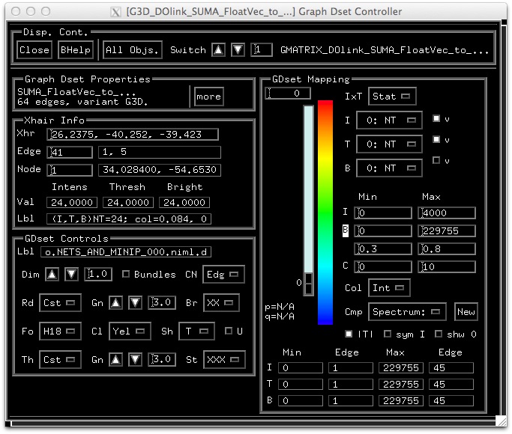Open the B column 0: NT dropdown
The height and width of the screenshot is (434, 512).
tap(389, 168)
